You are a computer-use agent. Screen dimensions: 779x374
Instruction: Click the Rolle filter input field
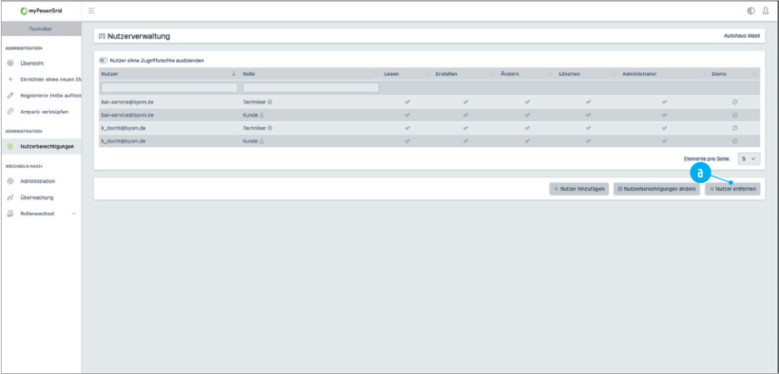[x=311, y=88]
